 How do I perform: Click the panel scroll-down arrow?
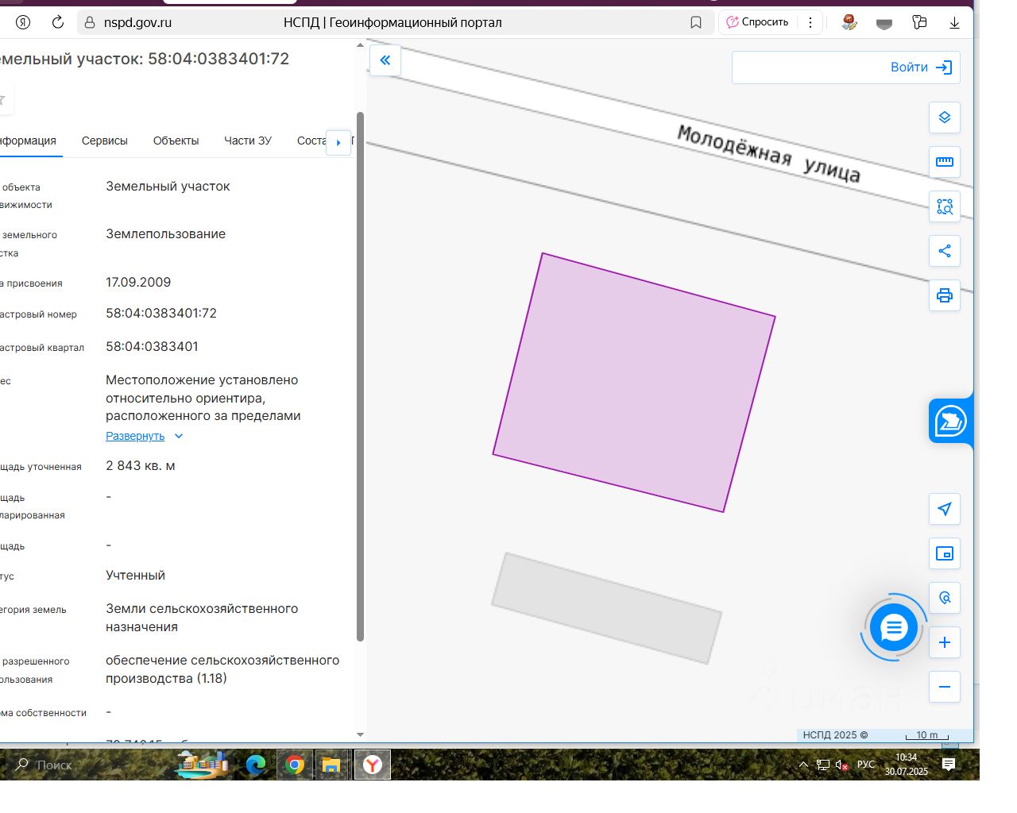pos(360,735)
